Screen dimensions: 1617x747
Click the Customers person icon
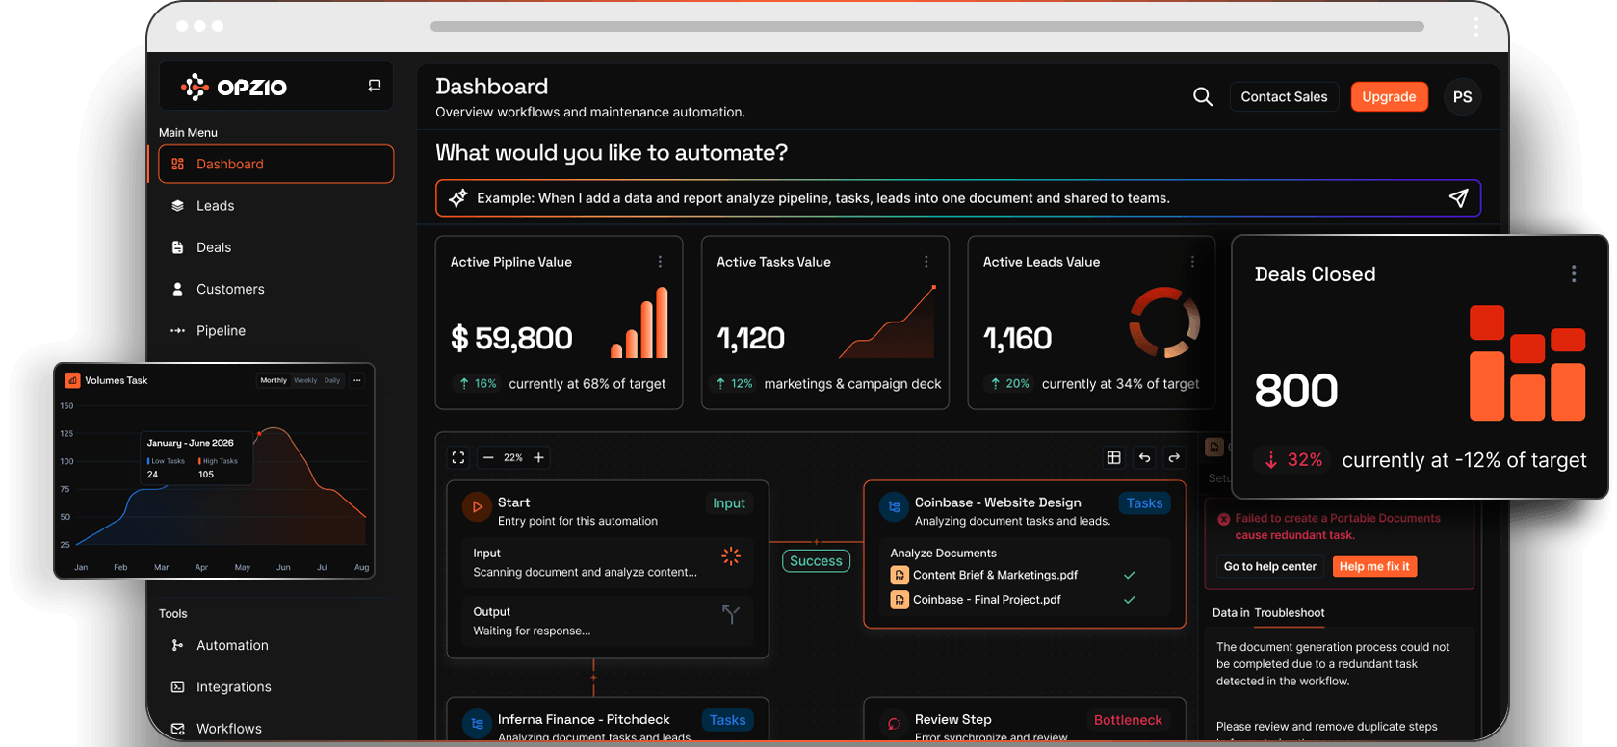pos(177,289)
